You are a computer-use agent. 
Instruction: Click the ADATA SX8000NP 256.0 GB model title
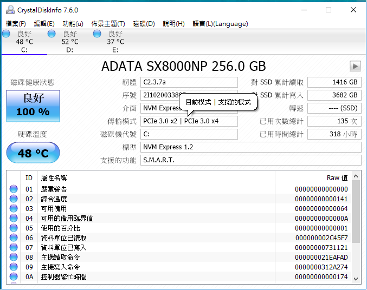point(184,67)
